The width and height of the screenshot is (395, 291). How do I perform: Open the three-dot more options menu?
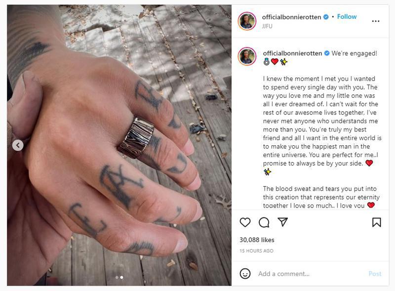point(375,21)
